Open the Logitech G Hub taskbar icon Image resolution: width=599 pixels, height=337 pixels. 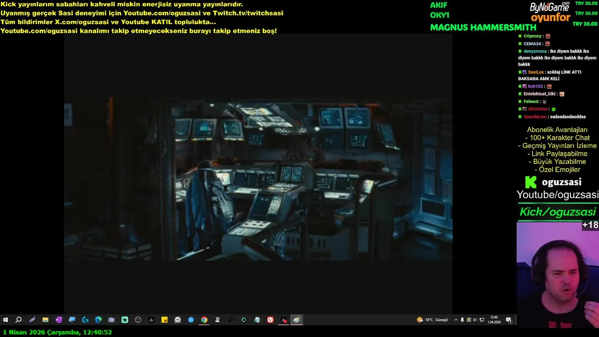pyautogui.click(x=85, y=320)
